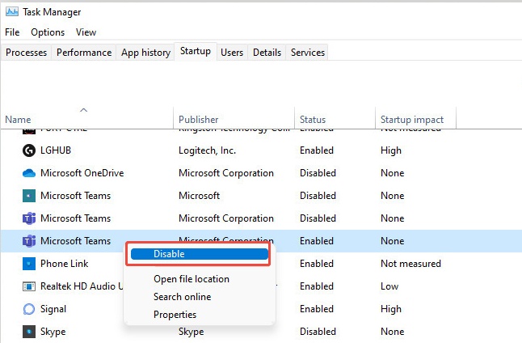Switch to the Performance tab
522x343 pixels.
coord(84,53)
